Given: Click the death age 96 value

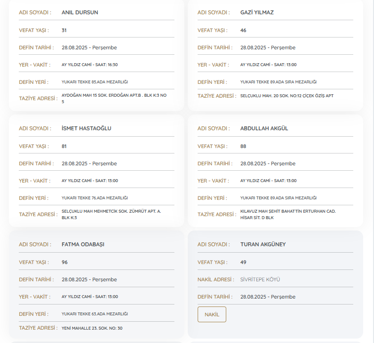Looking at the screenshot, I should (65, 262).
